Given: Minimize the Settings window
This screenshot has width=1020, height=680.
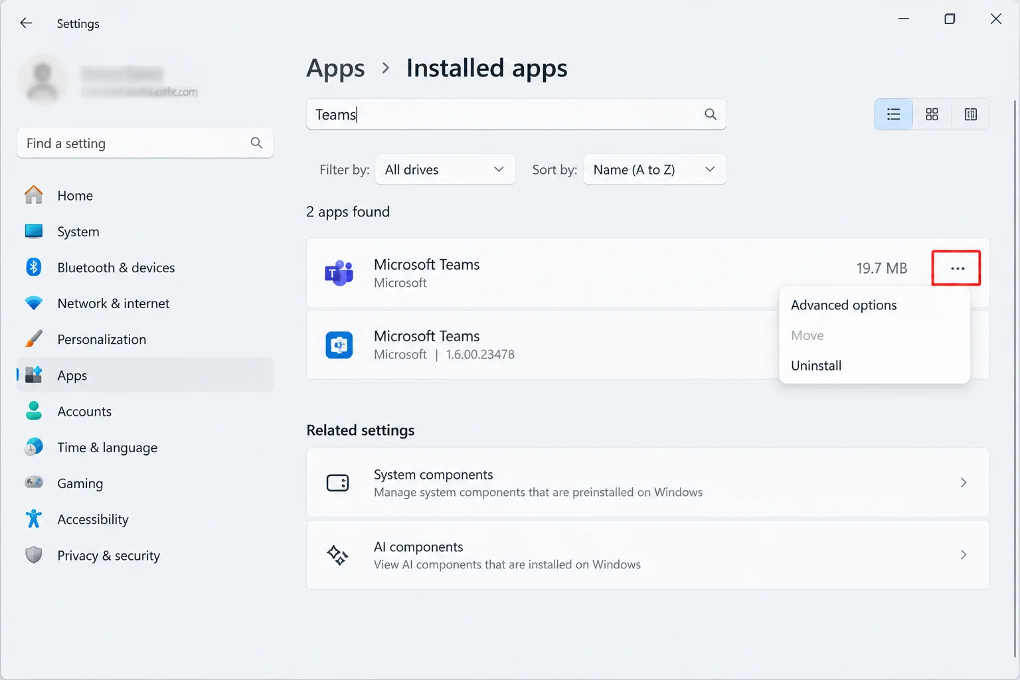Looking at the screenshot, I should pos(904,19).
